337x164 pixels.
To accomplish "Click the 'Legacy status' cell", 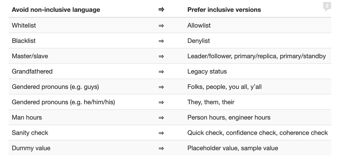I will click(x=207, y=72).
